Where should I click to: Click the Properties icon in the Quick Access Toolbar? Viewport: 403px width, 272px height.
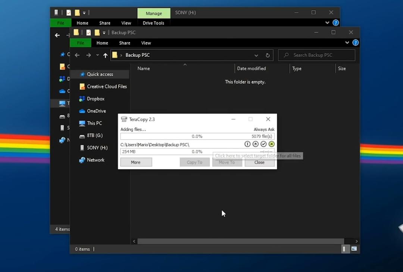pyautogui.click(x=88, y=33)
